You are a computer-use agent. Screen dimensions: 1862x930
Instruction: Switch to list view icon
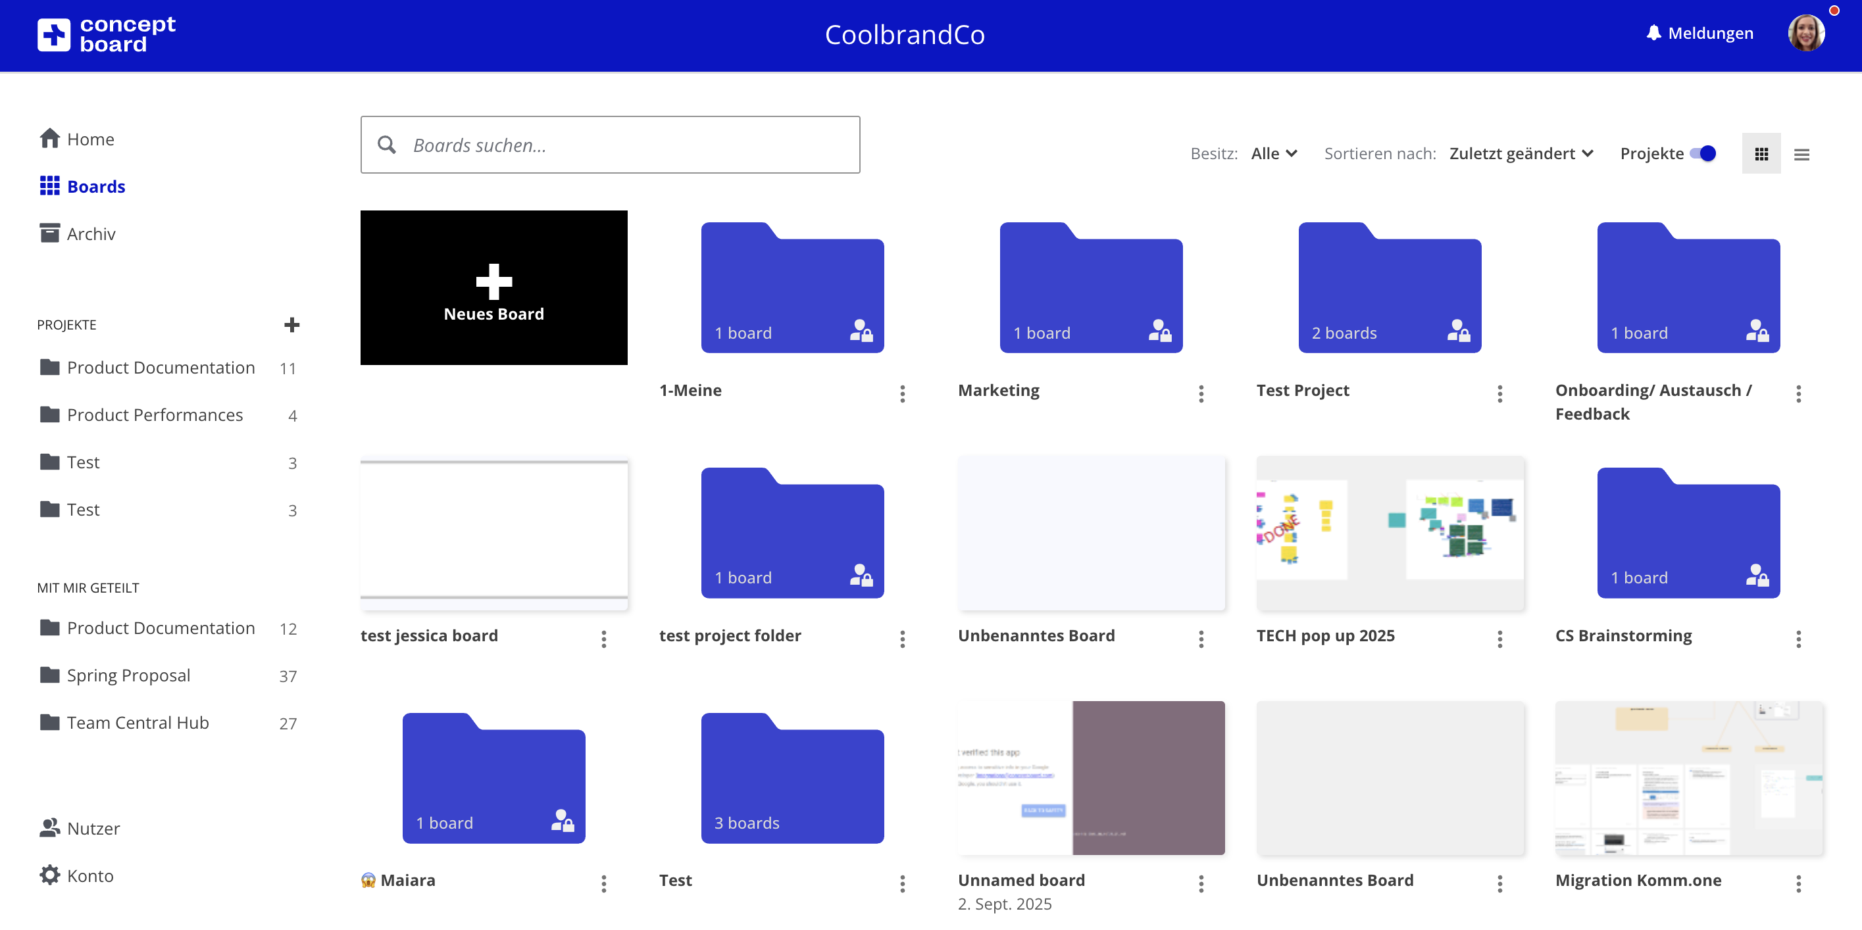click(x=1801, y=154)
